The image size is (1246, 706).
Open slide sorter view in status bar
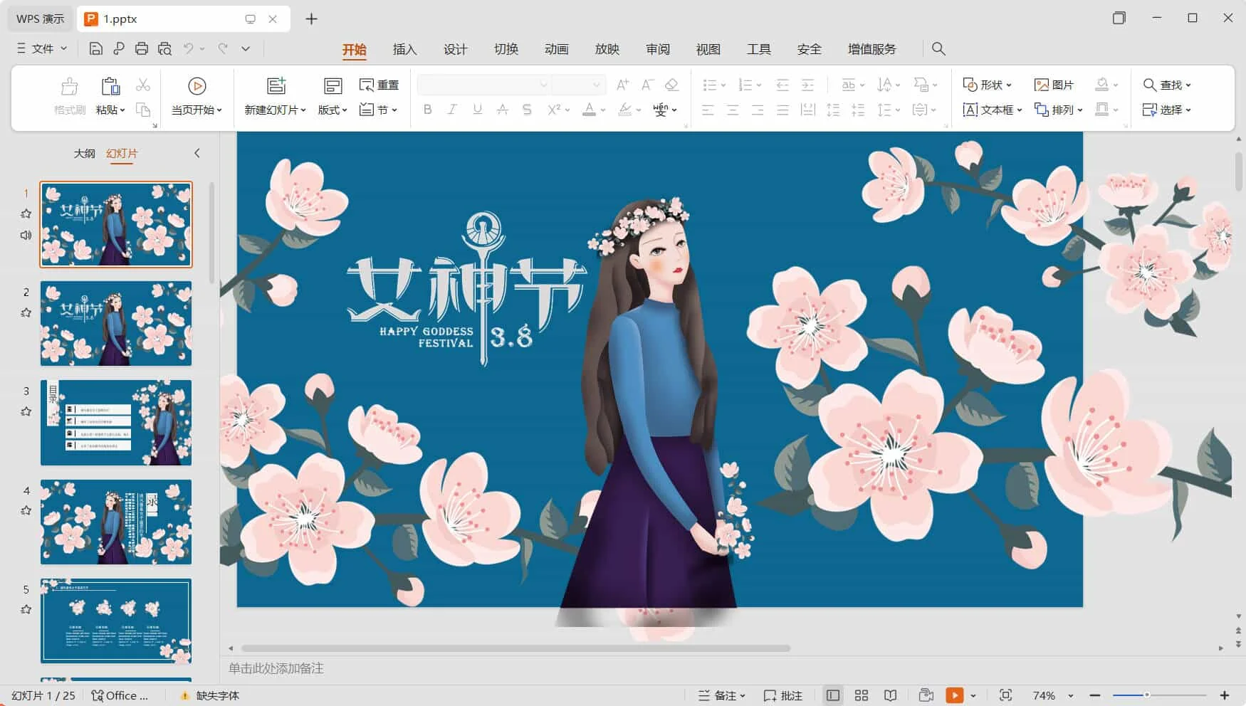(861, 695)
